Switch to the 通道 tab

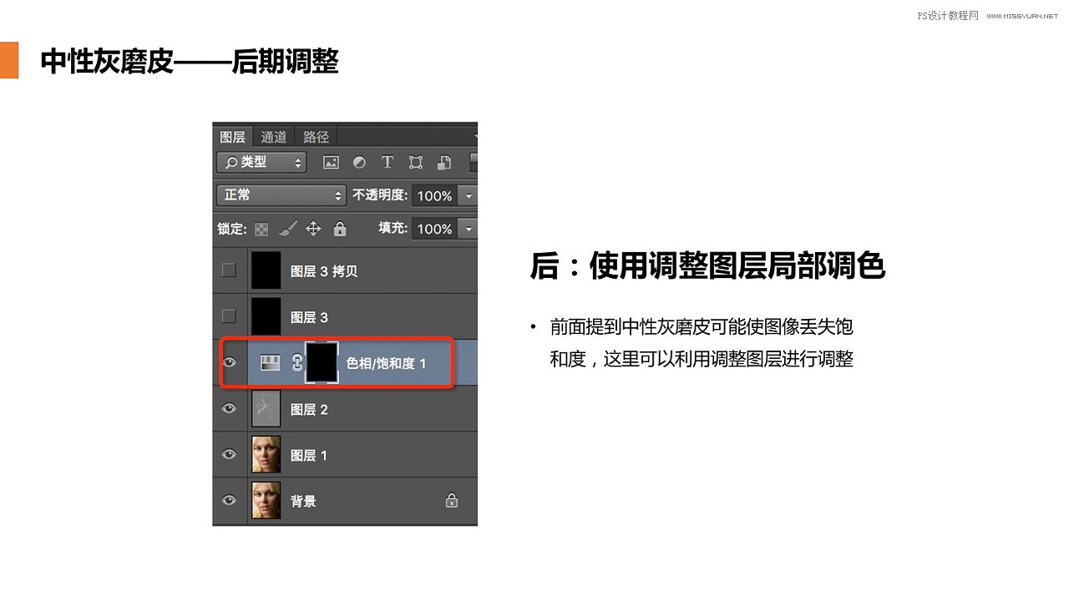click(x=275, y=136)
